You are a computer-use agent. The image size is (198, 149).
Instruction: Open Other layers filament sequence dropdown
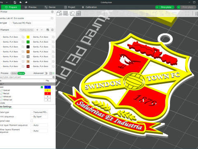39,131
